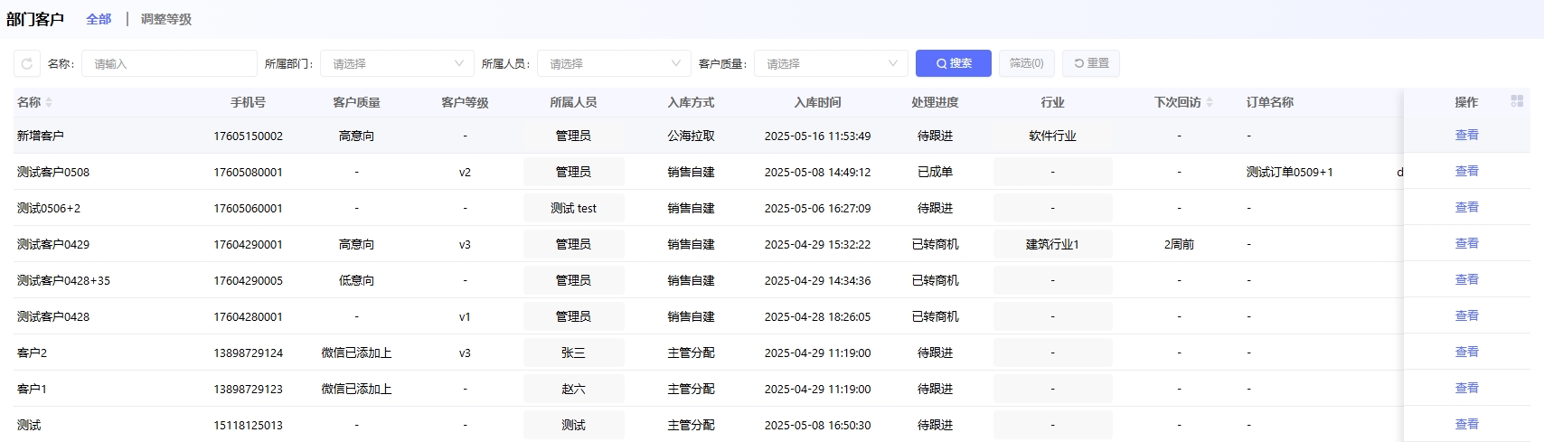This screenshot has width=1544, height=442.
Task: Click the 建筑行业1 industry cell
Action: point(1052,244)
